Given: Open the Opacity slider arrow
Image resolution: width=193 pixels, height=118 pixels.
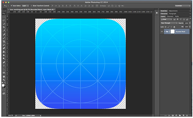Looking at the screenshot, I should click(x=190, y=23).
